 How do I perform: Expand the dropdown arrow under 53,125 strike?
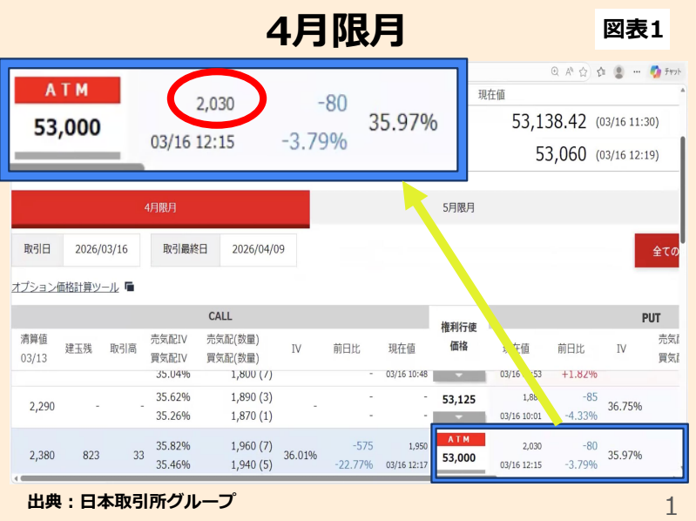coord(458,416)
